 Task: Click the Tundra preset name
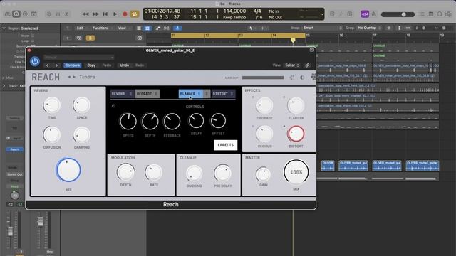[x=87, y=77]
